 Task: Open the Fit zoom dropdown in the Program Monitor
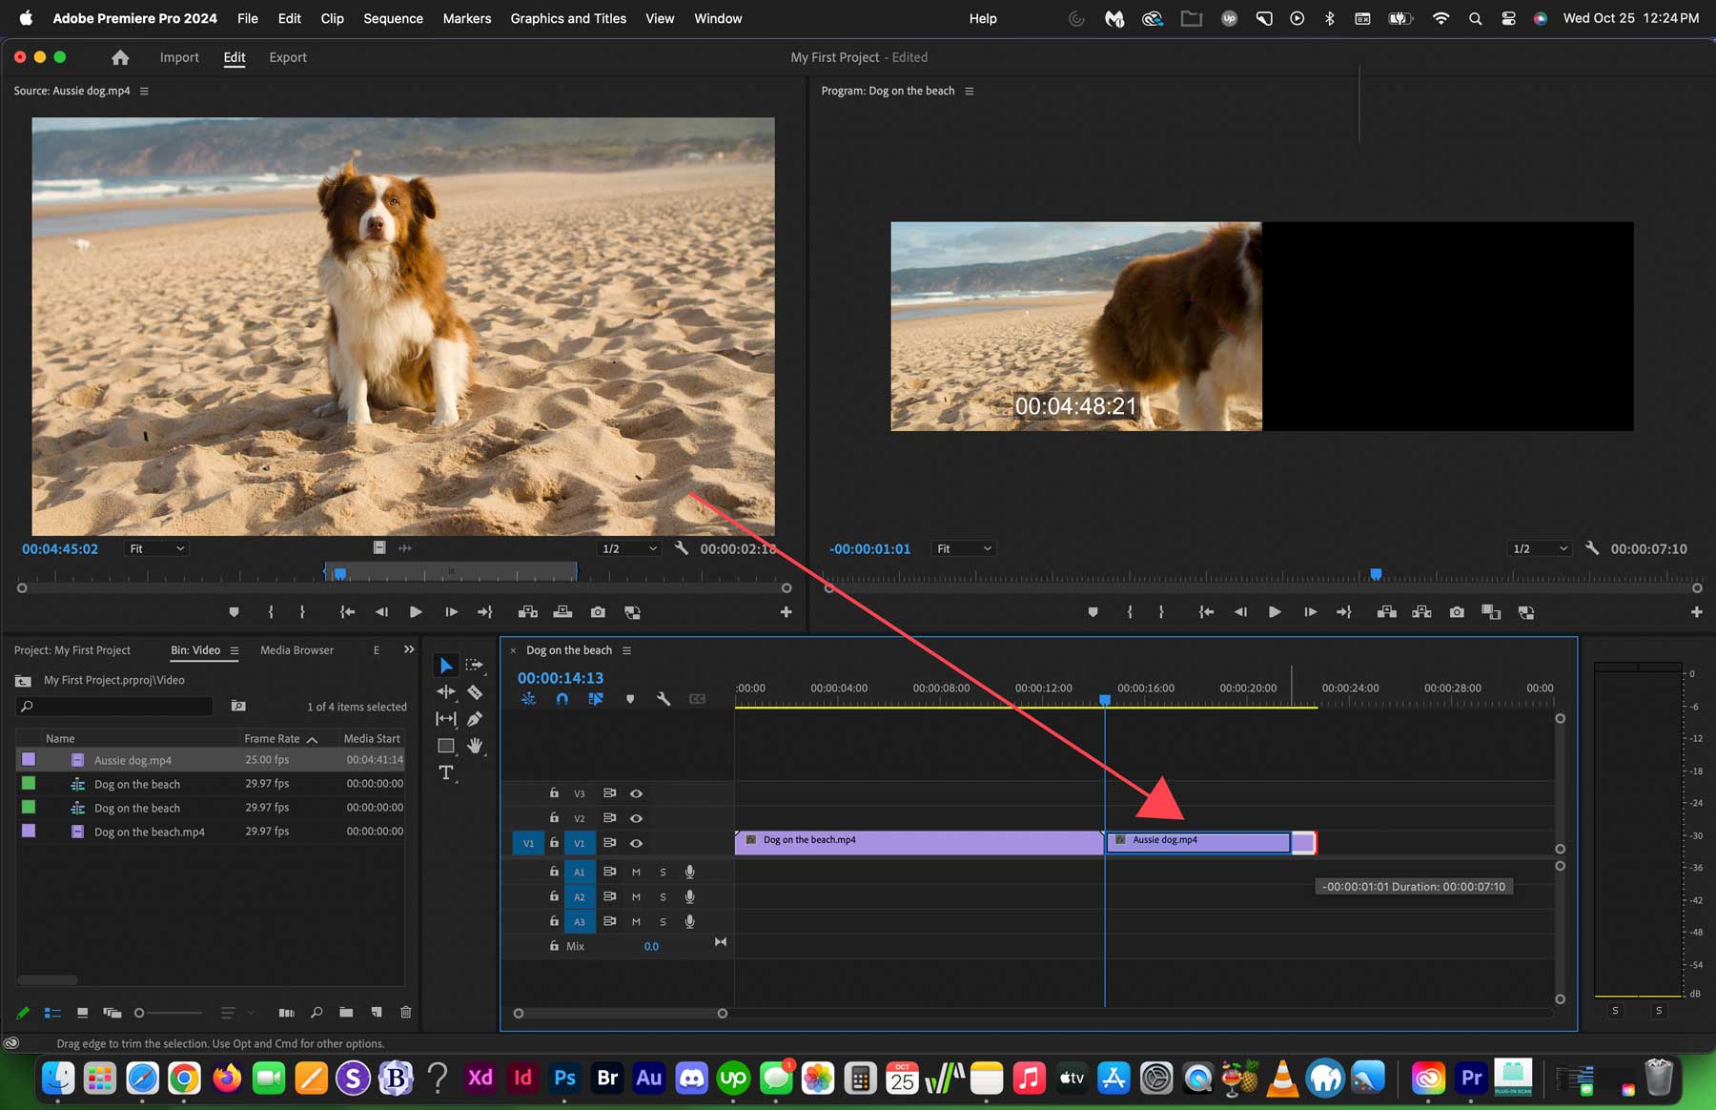[963, 548]
